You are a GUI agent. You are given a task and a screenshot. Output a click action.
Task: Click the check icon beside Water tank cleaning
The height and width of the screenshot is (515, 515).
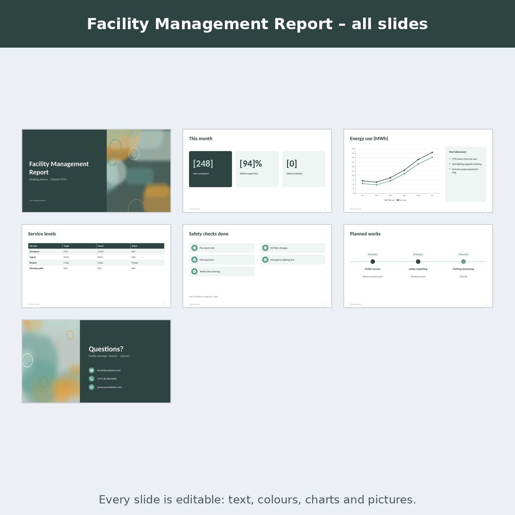point(194,272)
